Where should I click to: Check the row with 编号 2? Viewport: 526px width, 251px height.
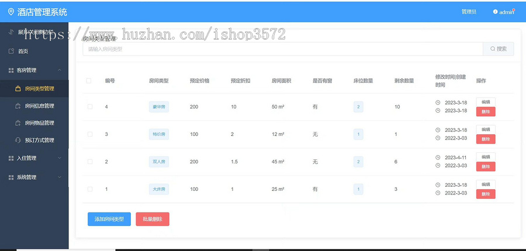pos(90,162)
